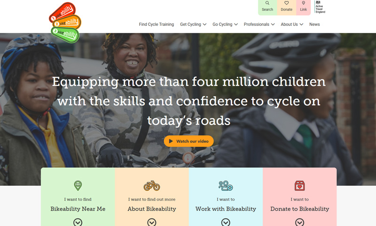Screen dimensions: 376x226
Task: Click the red donation box icon
Action: click(299, 186)
